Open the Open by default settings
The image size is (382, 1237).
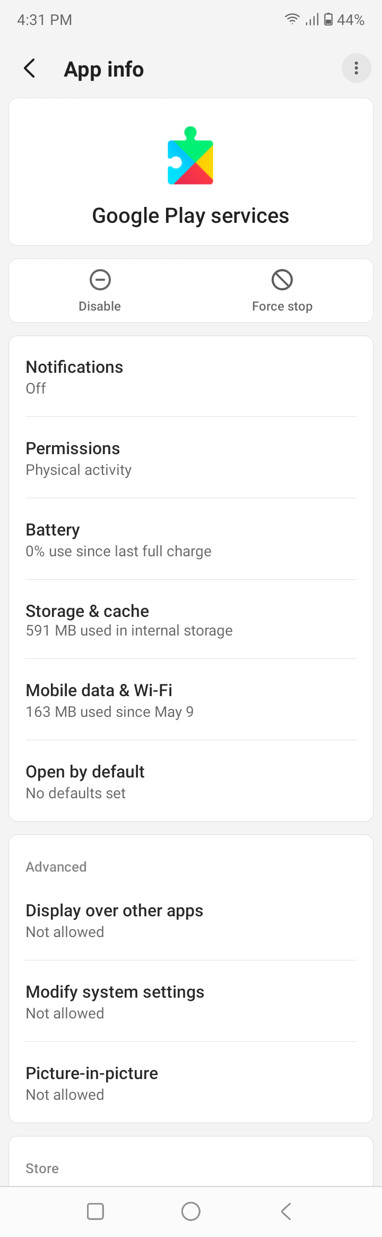(191, 781)
